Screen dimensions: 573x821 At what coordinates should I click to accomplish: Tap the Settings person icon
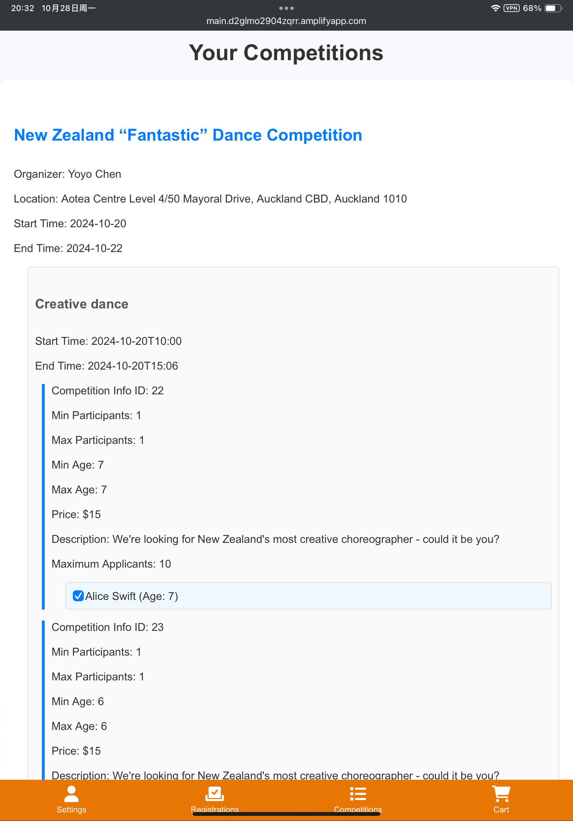71,794
